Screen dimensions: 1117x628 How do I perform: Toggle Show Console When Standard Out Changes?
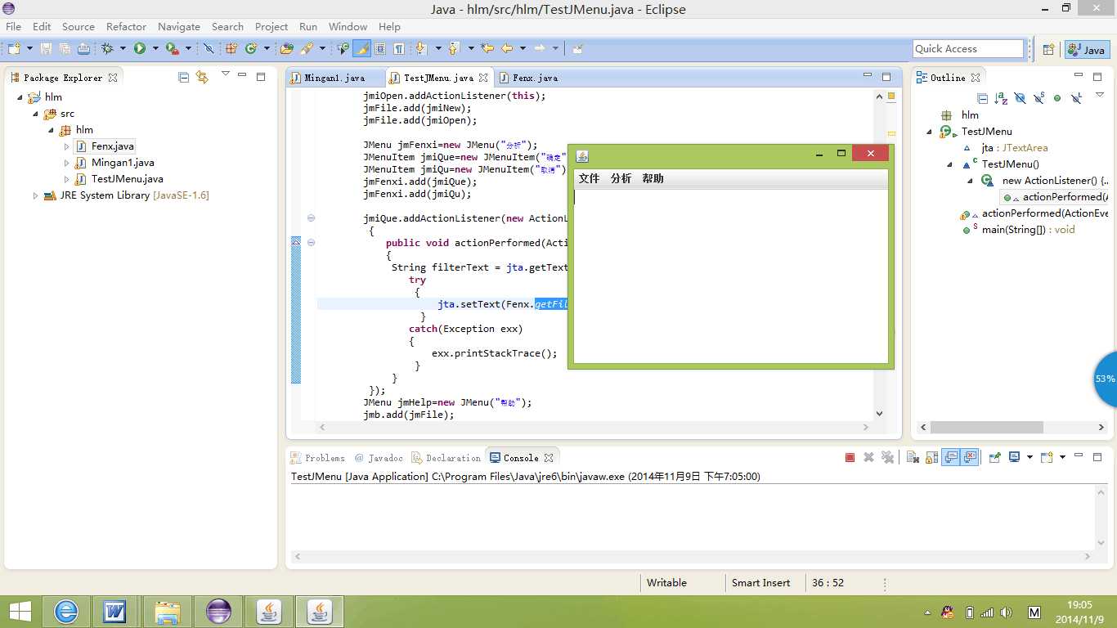coord(951,458)
